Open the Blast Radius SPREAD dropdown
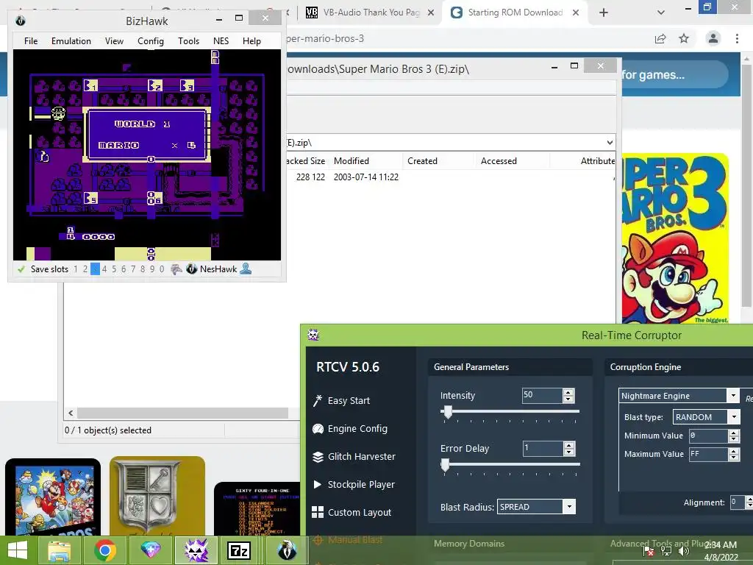This screenshot has width=753, height=565. click(569, 506)
